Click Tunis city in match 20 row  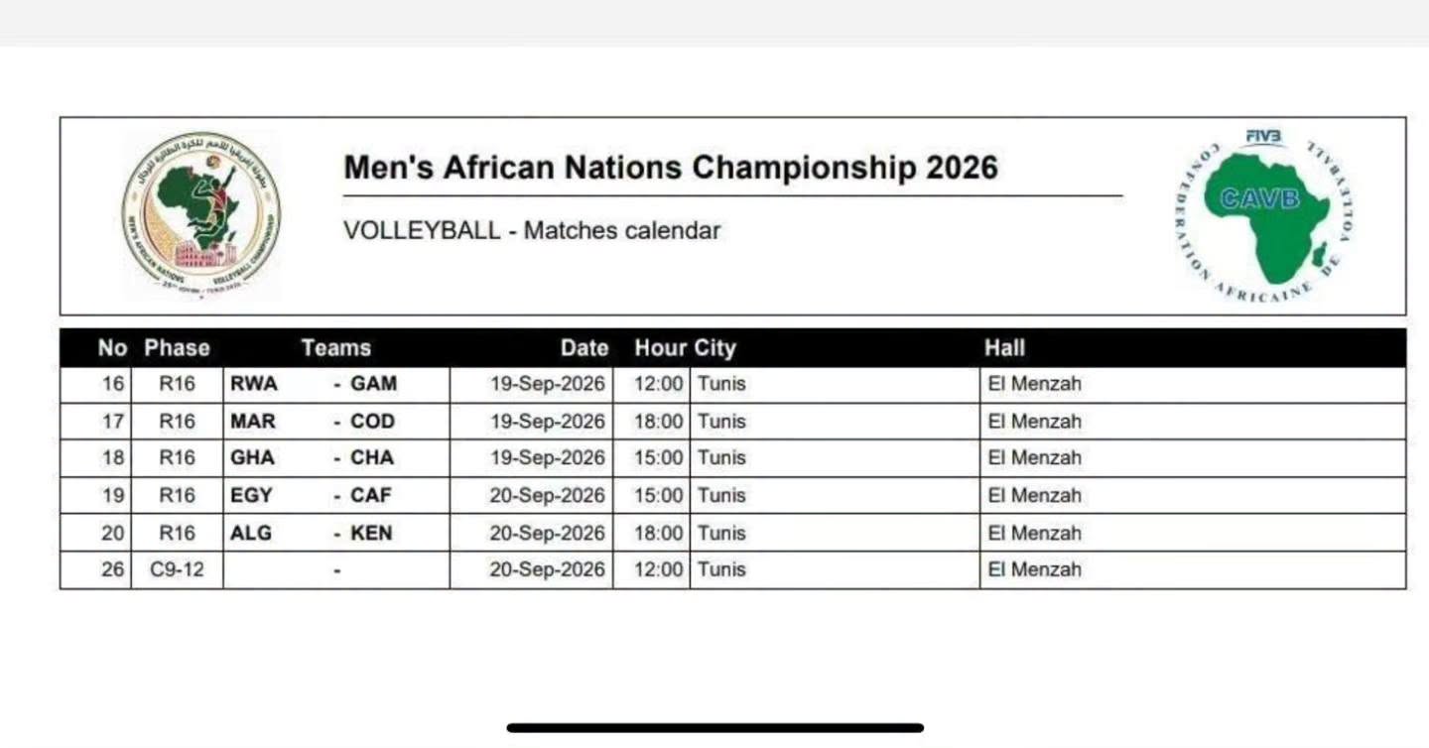click(x=721, y=533)
